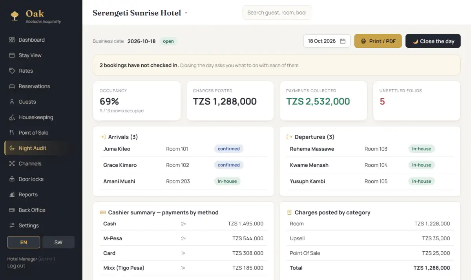Click the Log out link

click(16, 266)
